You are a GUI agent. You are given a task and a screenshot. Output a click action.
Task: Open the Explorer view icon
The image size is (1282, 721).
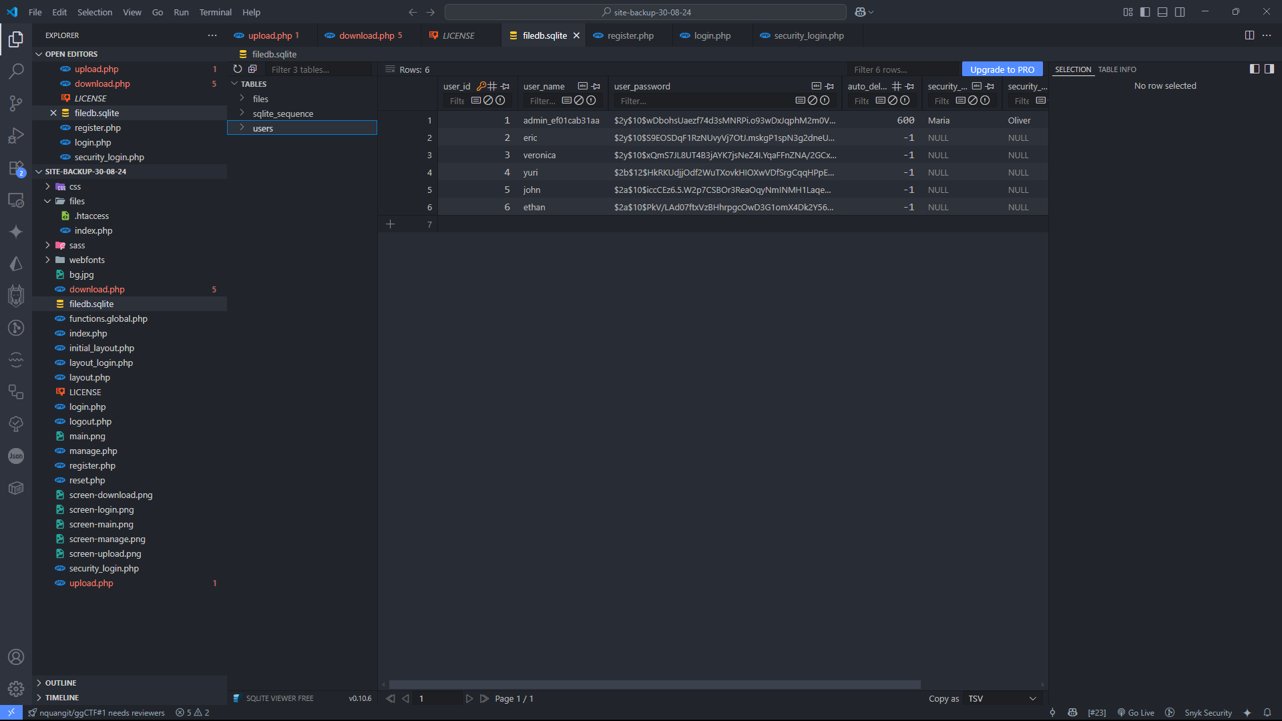[16, 39]
